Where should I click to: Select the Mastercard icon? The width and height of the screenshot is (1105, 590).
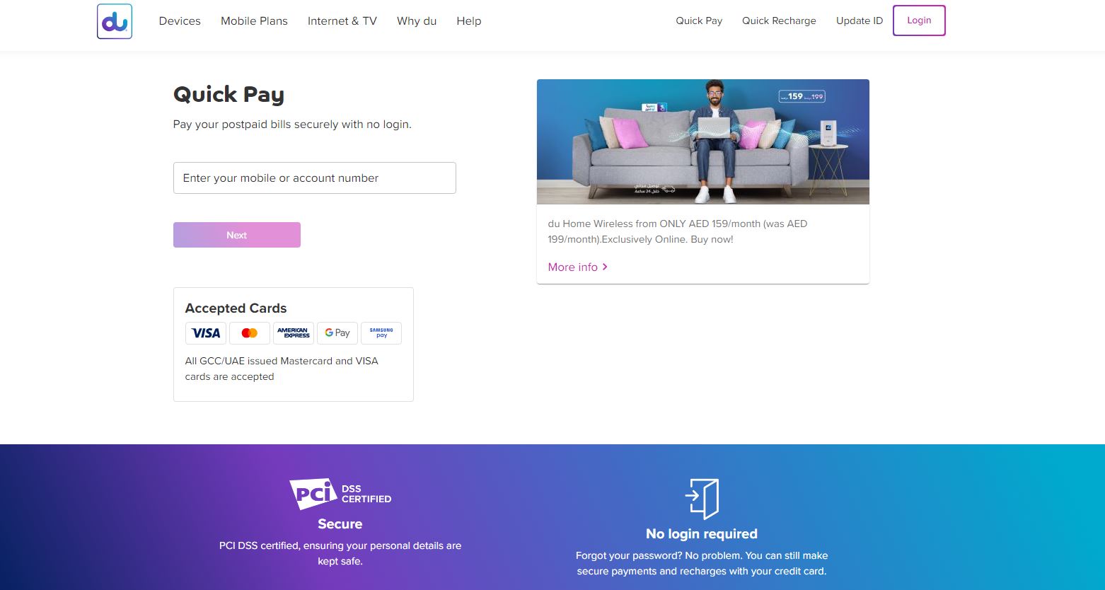point(250,333)
